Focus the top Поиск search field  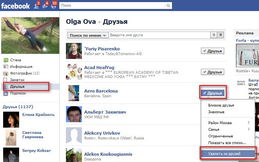(x=112, y=5)
